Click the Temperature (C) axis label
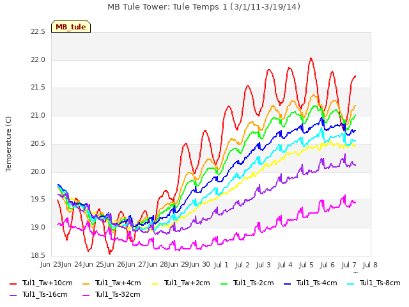The image size is (409, 307). [x=8, y=144]
